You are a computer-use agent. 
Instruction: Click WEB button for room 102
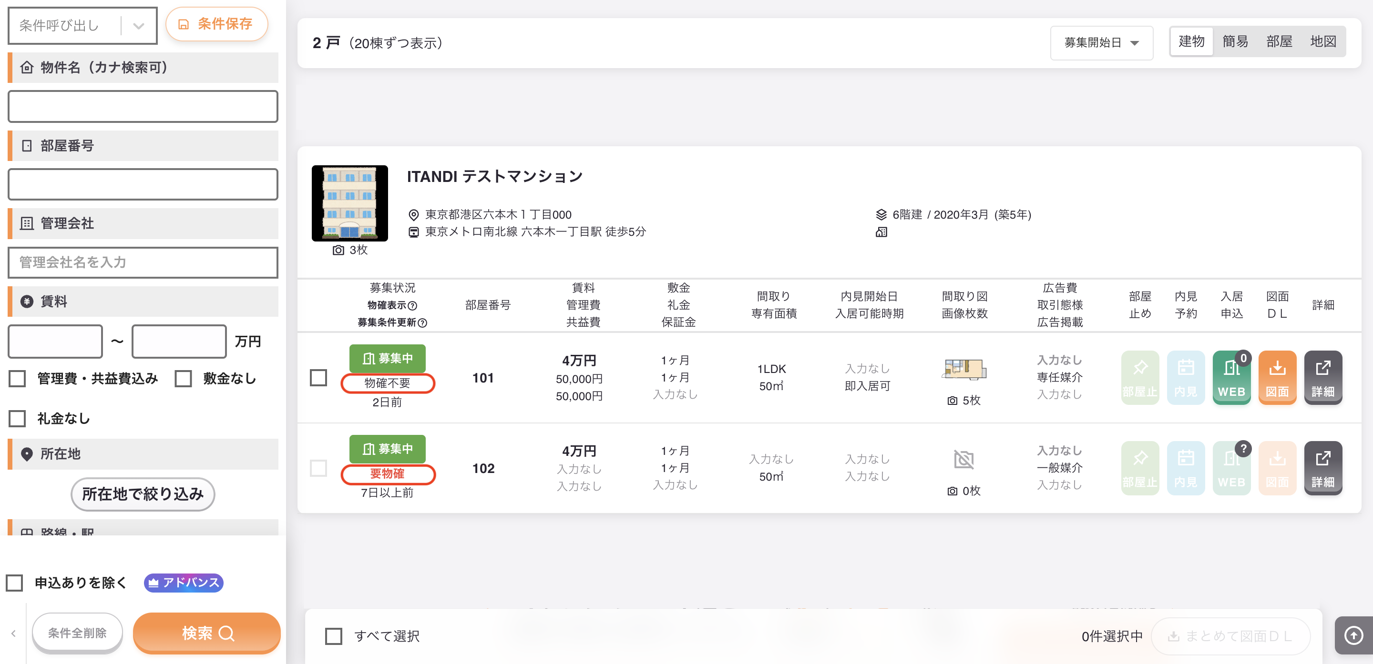coord(1231,468)
